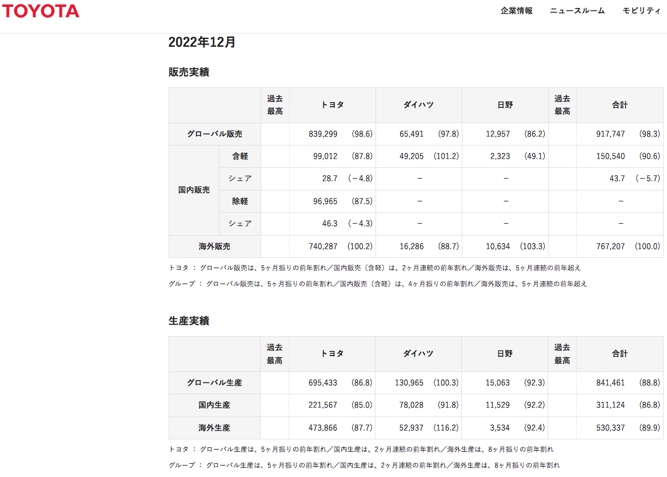The width and height of the screenshot is (667, 477).
Task: Click the ダイハツ header in sales table
Action: pos(418,105)
